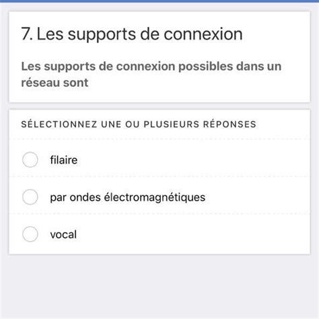Viewport: 319px width, 319px height.
Task: Click the word 'connexion' in the heading
Action: (x=203, y=34)
